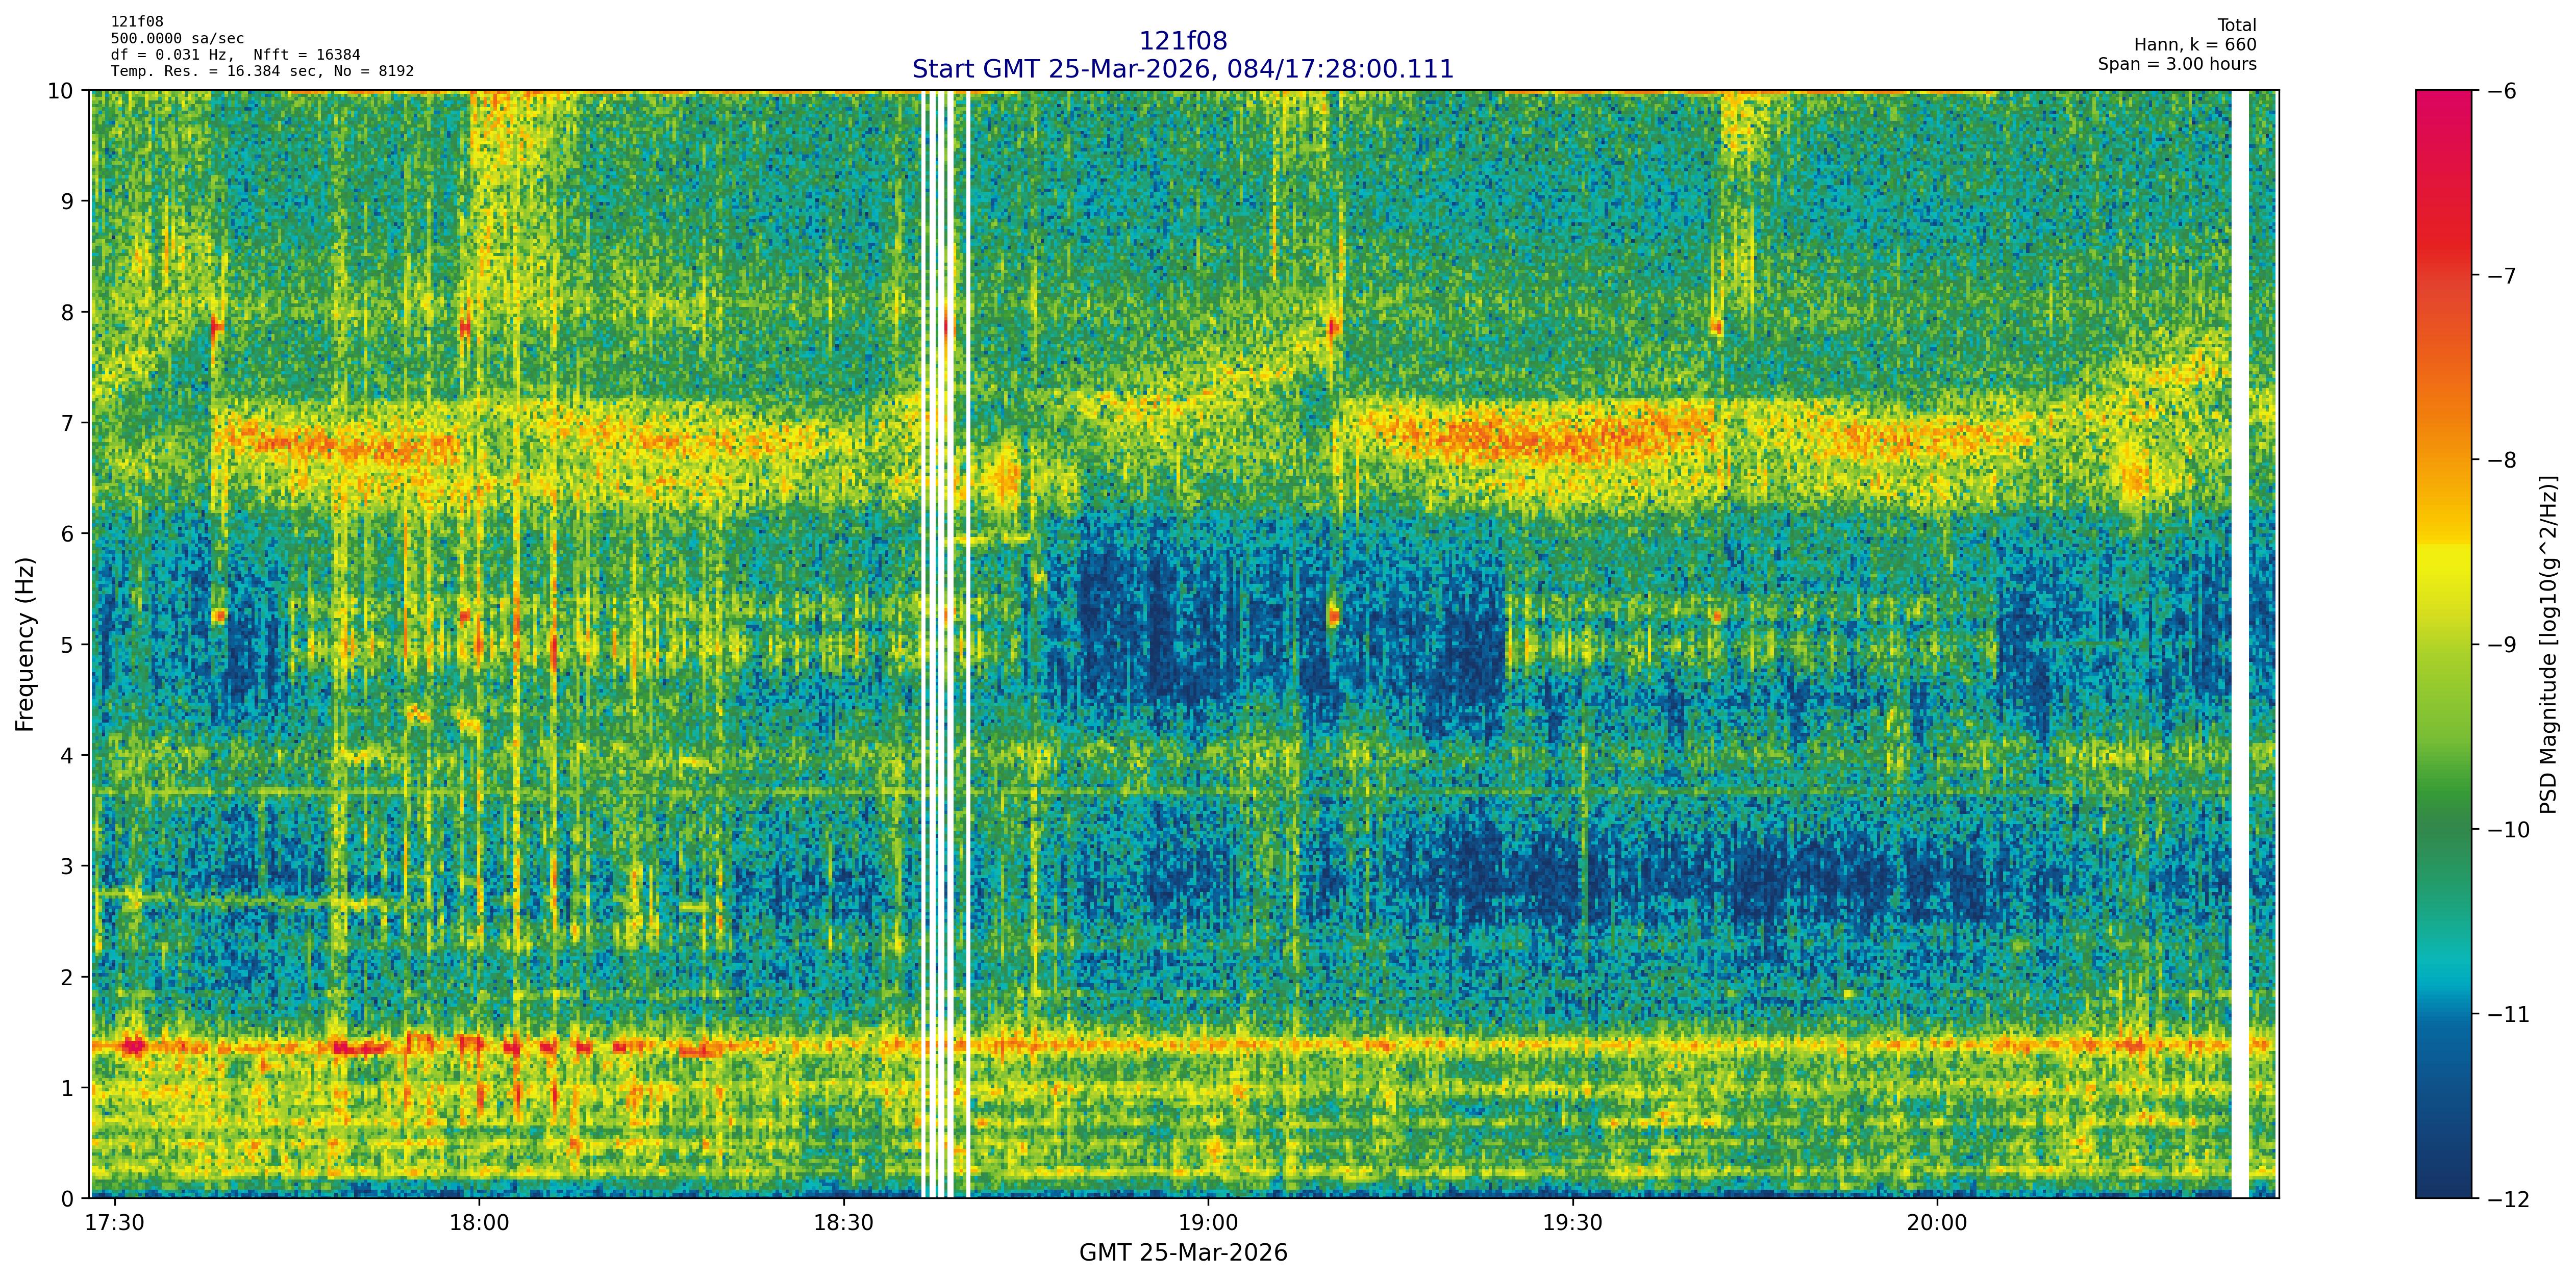Click the 20:00 time axis tick label
The image size is (2576, 1281).
click(x=1937, y=1223)
